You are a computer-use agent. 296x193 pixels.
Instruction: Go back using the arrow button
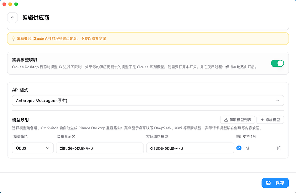12,18
